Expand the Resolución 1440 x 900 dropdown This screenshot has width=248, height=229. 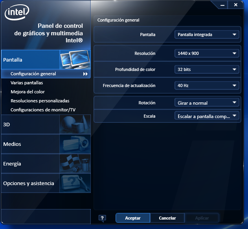(x=207, y=53)
